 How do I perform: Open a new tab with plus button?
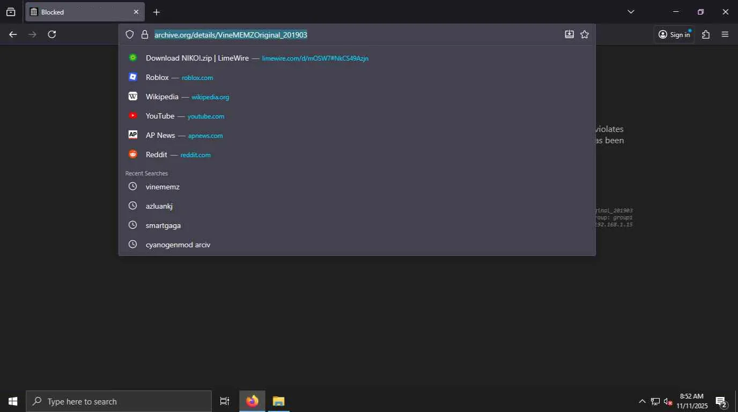click(x=157, y=12)
